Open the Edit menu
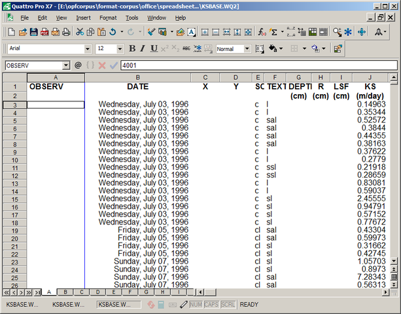Viewport: 401px width, 314px height. click(43, 18)
